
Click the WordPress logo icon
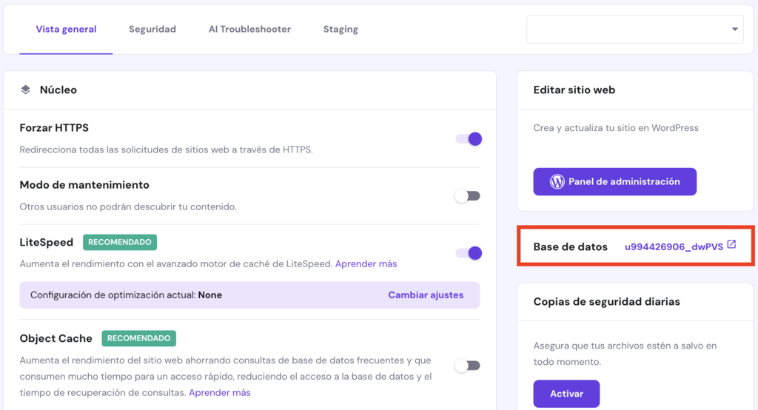pyautogui.click(x=557, y=181)
